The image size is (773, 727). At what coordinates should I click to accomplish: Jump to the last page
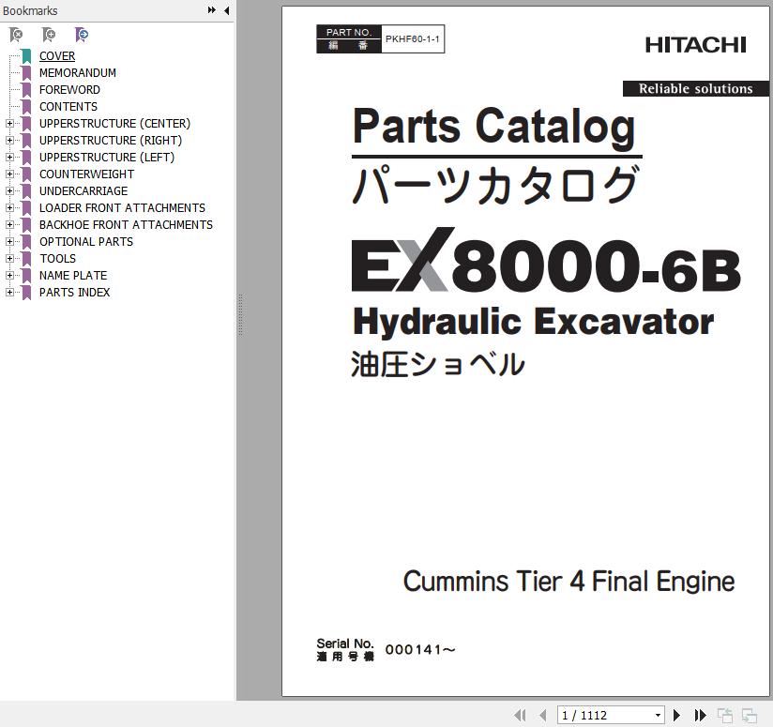pos(700,715)
